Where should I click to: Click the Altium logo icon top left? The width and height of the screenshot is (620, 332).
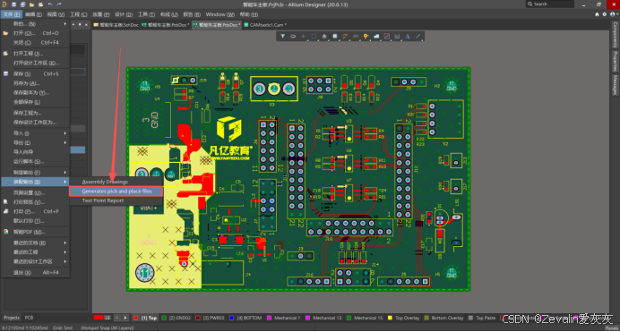coord(4,4)
